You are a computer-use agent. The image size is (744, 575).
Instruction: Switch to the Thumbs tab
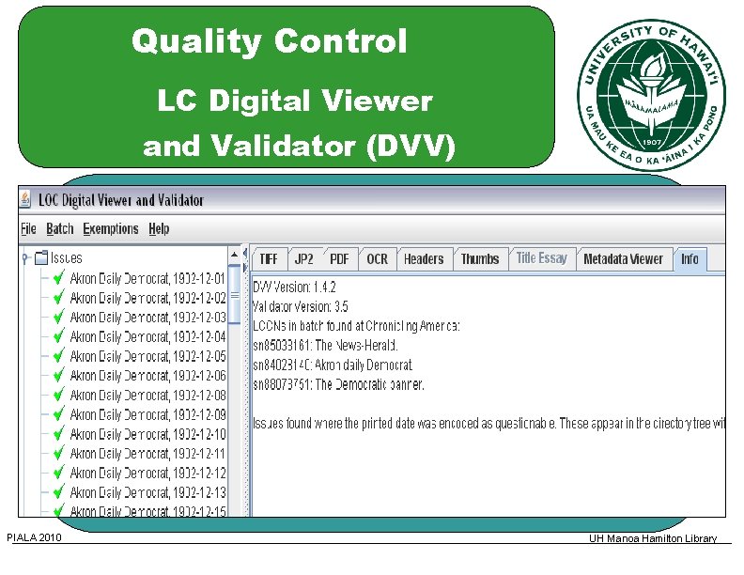[480, 259]
